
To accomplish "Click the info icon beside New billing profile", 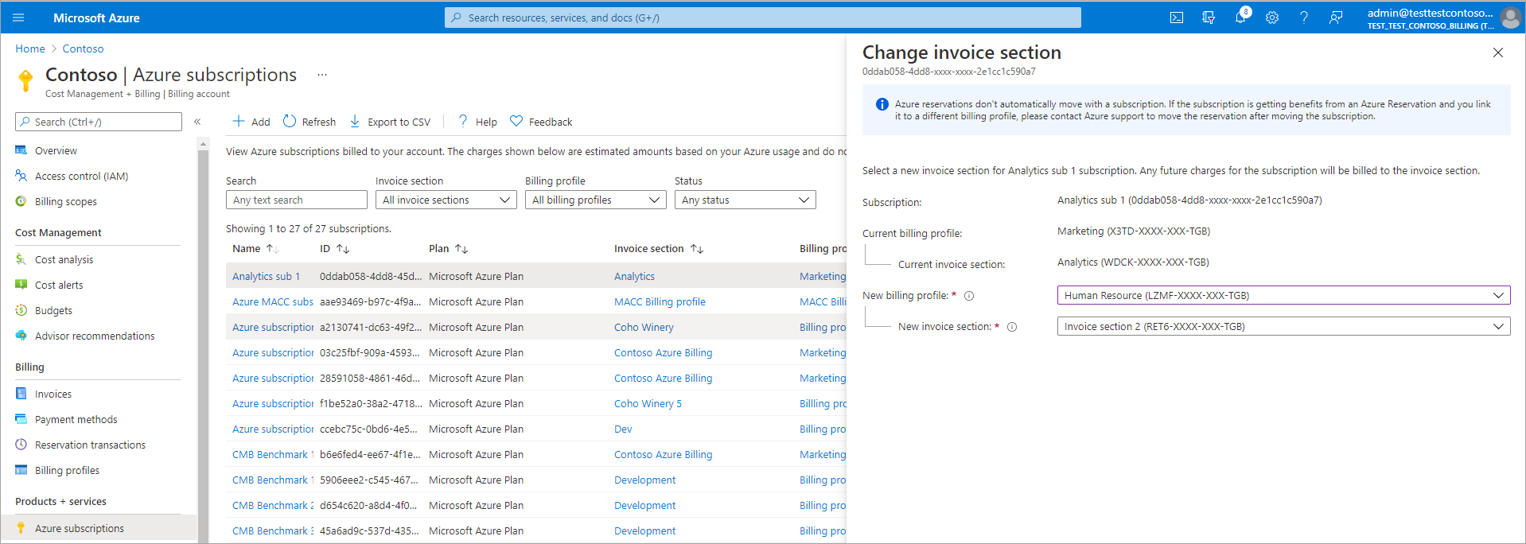I will pos(969,296).
